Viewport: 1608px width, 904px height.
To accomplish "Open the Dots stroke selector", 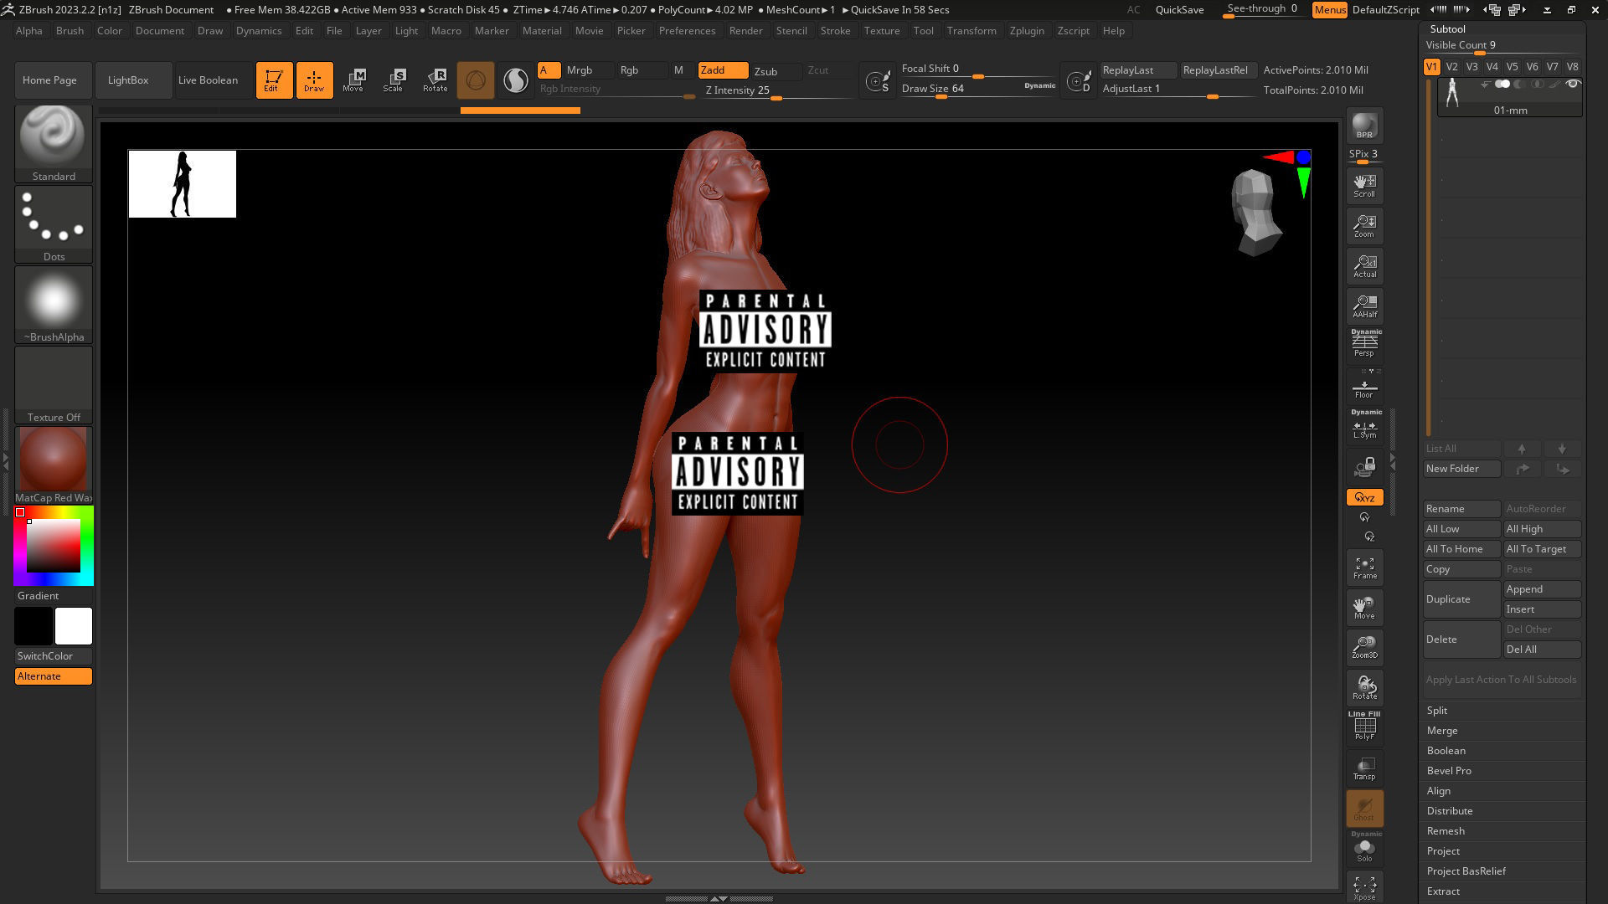I will [x=54, y=224].
